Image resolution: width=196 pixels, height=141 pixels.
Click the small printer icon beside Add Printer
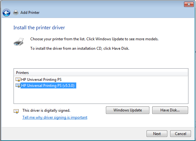point(16,13)
